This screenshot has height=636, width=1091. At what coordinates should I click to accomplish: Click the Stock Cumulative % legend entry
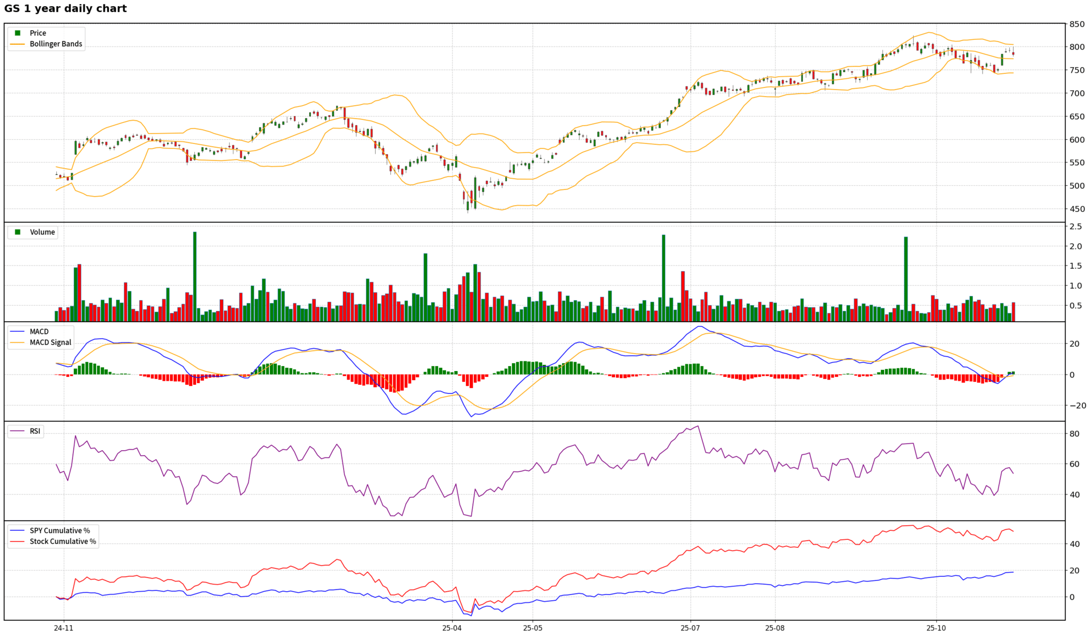click(63, 541)
